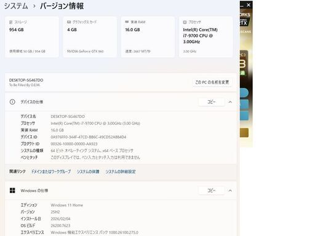Image resolution: width=315 pixels, height=236 pixels.
Task: Open the ストレージ 954 GB card
Action: tap(32, 37)
